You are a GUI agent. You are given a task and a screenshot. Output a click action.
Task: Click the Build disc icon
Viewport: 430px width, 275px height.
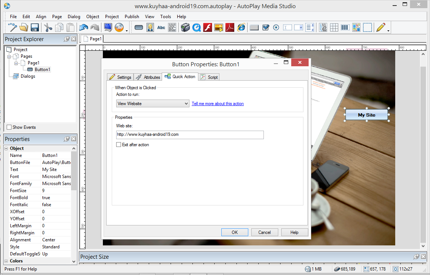(119, 27)
